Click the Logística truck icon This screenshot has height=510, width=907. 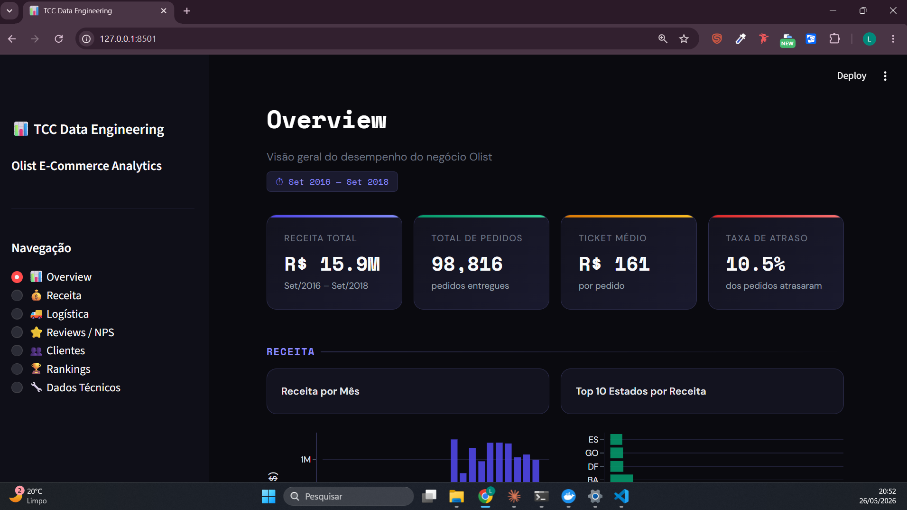36,314
